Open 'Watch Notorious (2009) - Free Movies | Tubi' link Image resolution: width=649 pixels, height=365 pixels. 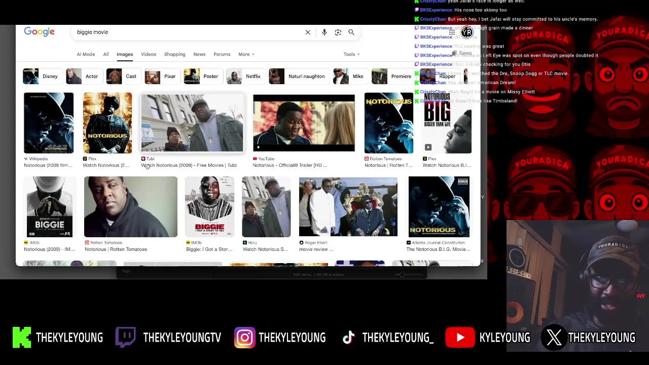point(189,165)
